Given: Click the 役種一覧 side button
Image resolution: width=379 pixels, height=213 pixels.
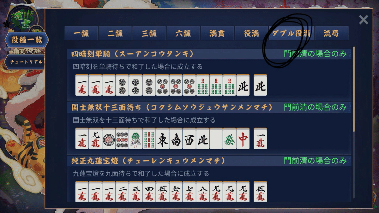Looking at the screenshot, I should point(26,40).
